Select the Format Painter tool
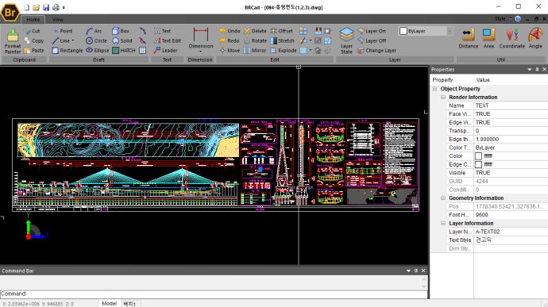 (x=13, y=41)
